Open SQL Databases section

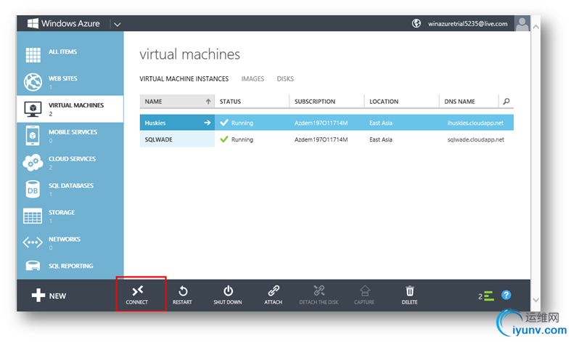(70, 190)
